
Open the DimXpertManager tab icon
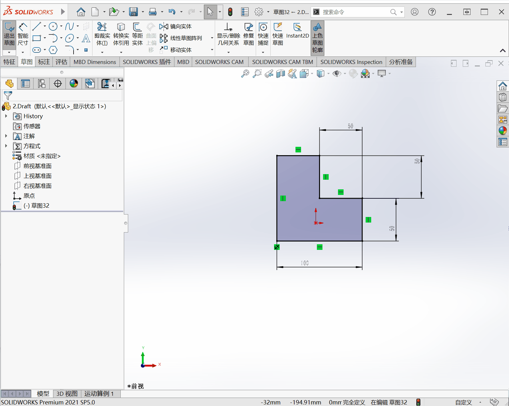pos(58,83)
